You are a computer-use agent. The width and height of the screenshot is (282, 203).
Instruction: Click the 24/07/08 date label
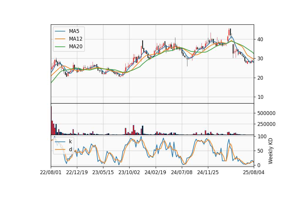point(182,172)
